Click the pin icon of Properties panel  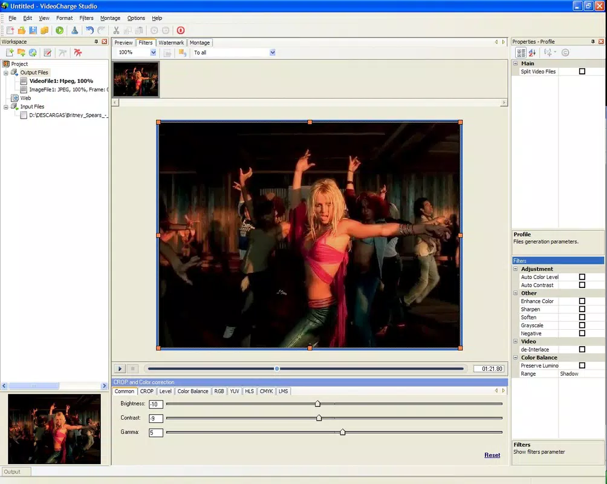pyautogui.click(x=592, y=42)
